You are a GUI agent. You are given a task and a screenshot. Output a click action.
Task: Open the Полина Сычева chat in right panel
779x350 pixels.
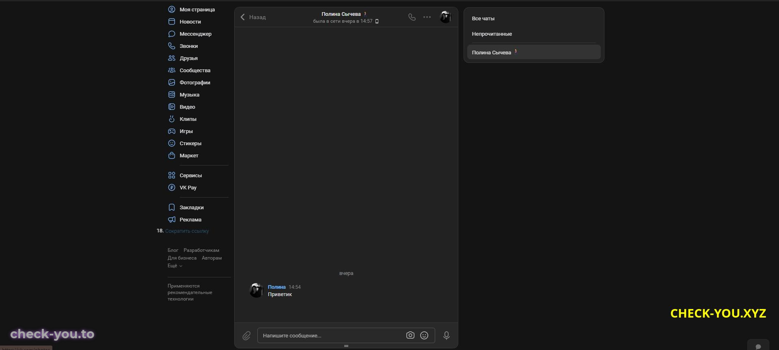[x=534, y=52]
